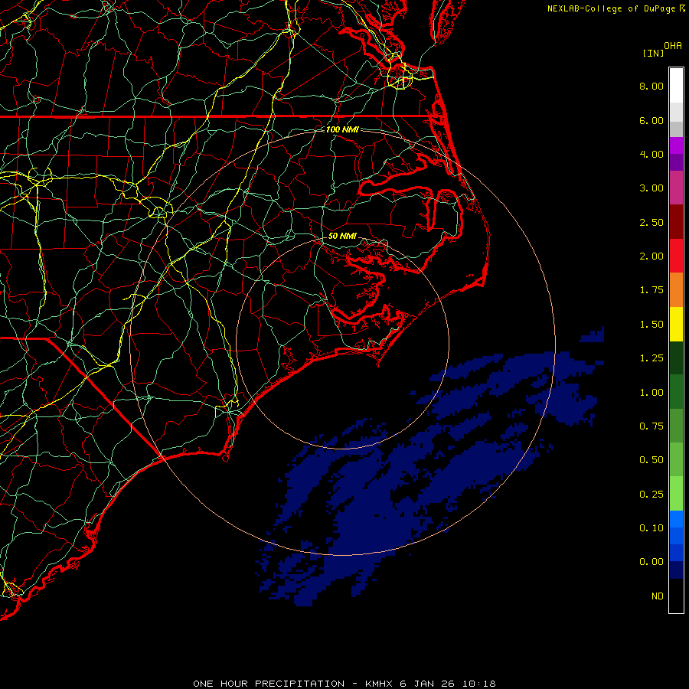The width and height of the screenshot is (689, 689).
Task: Click the white color swatch in legend
Action: tap(676, 86)
